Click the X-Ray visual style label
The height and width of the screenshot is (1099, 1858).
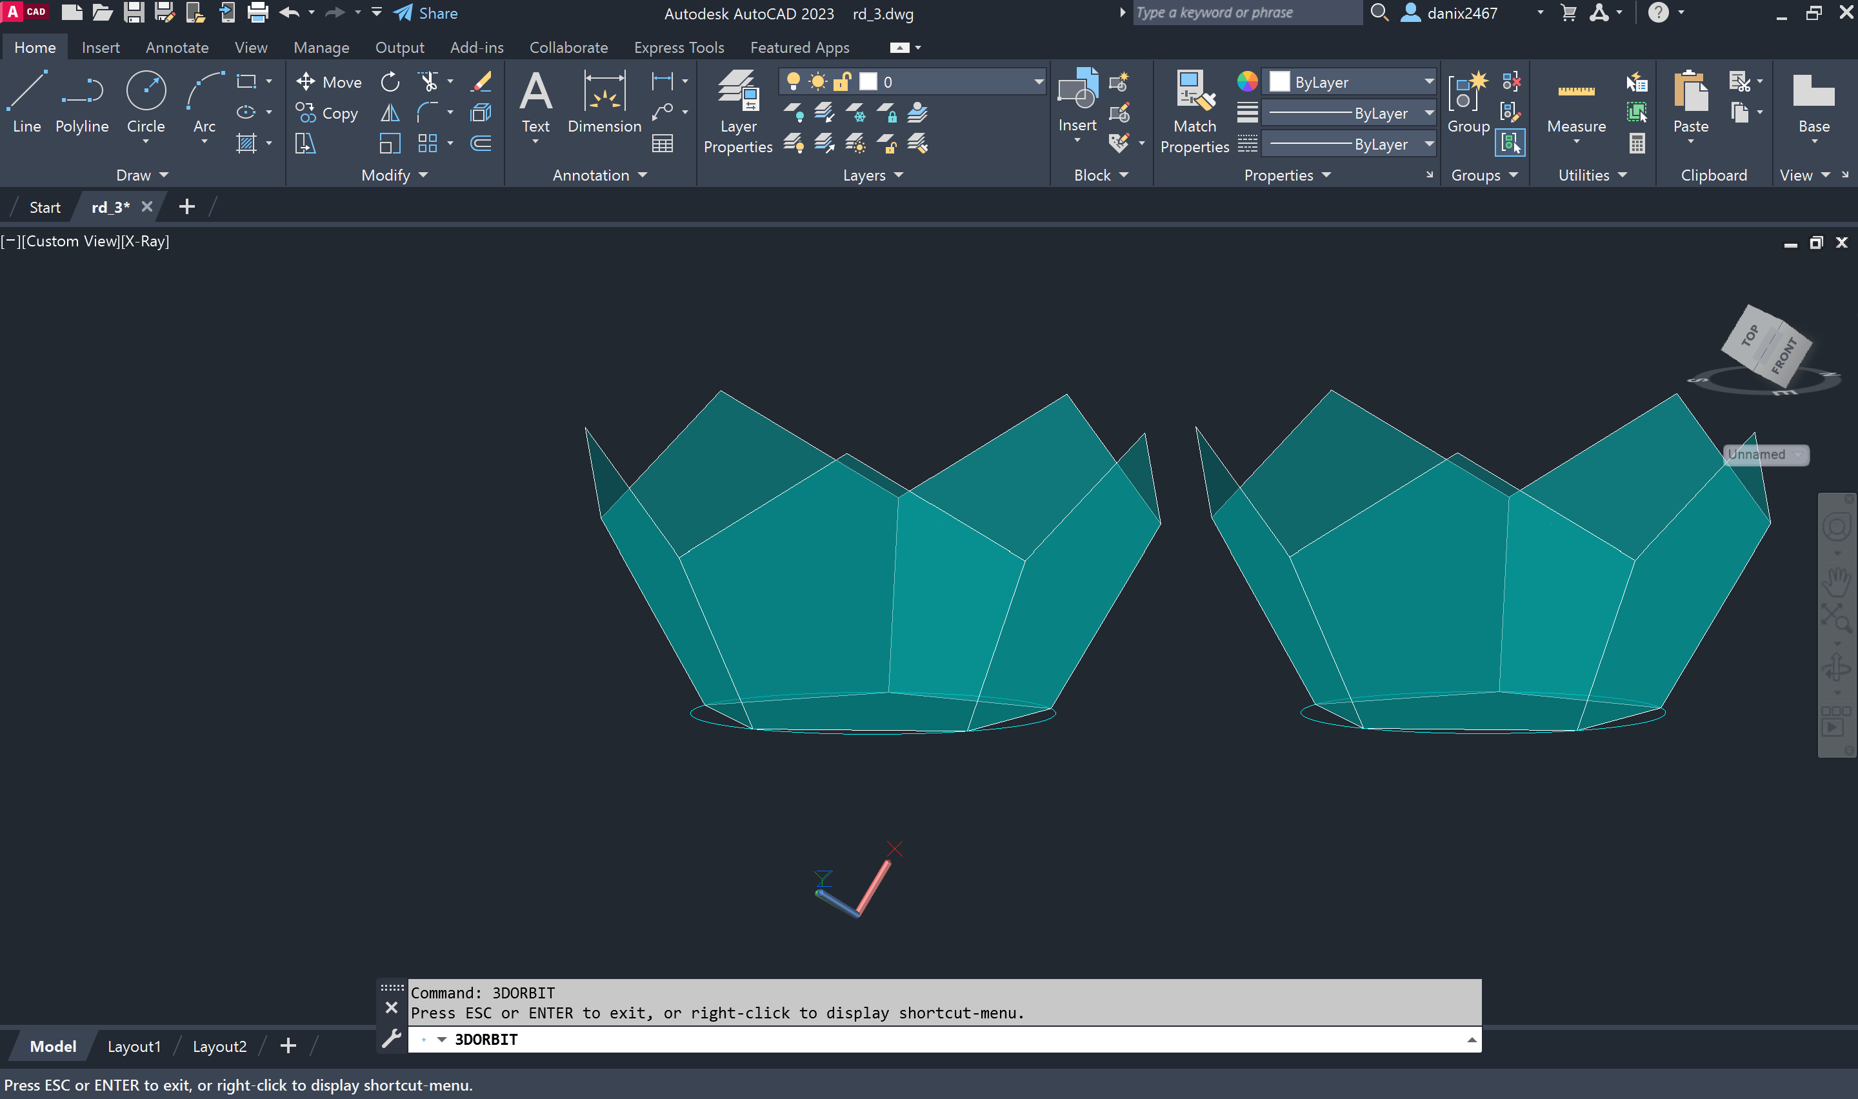click(145, 241)
